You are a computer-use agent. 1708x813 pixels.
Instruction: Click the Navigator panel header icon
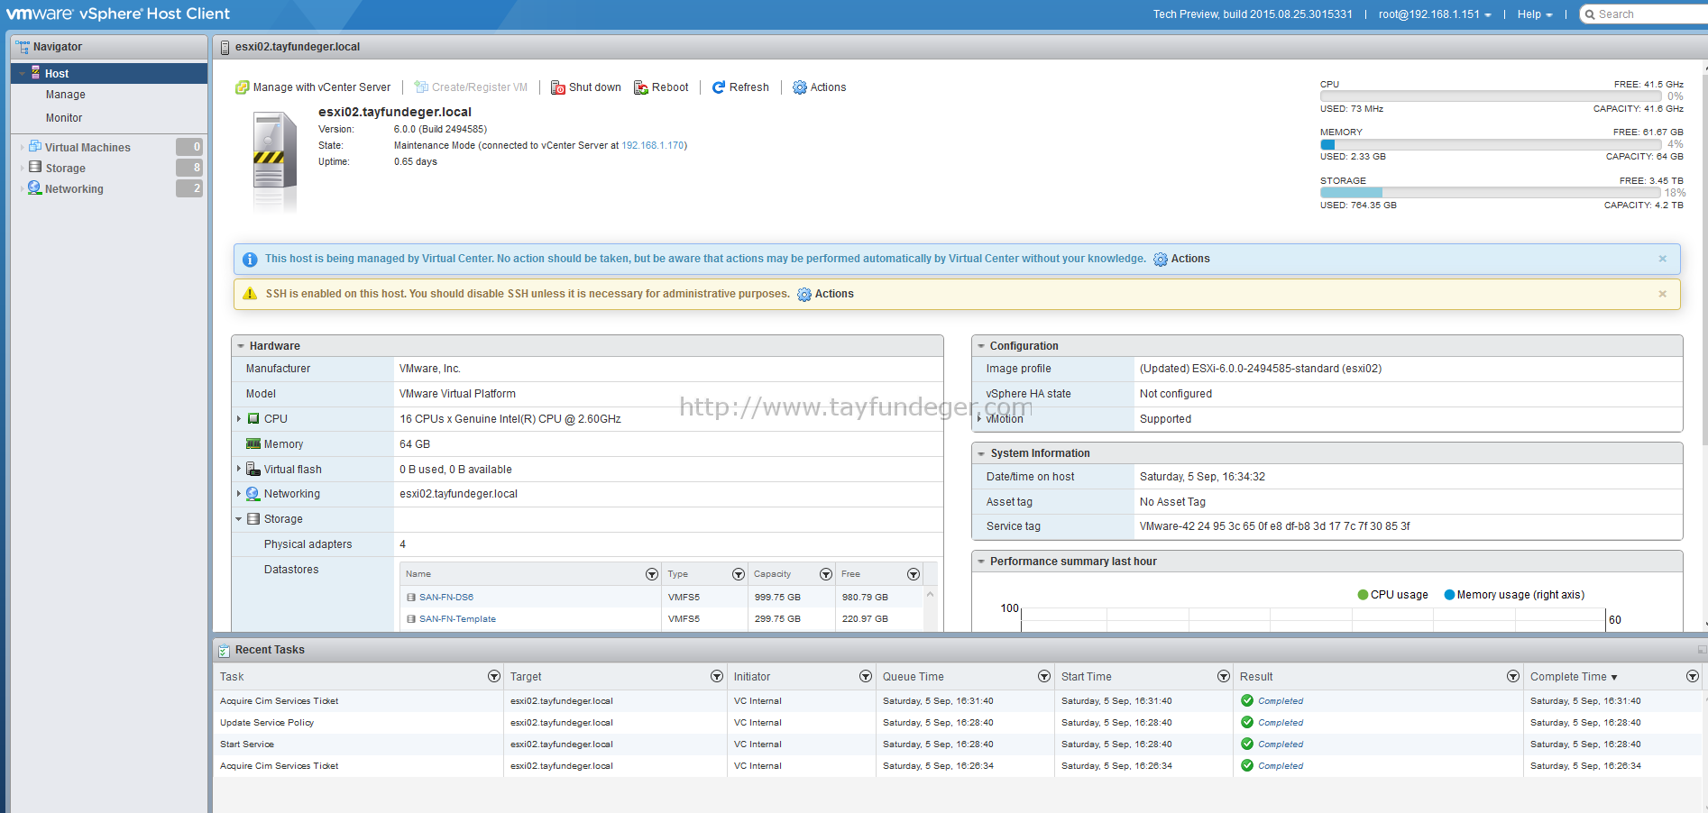pos(23,46)
